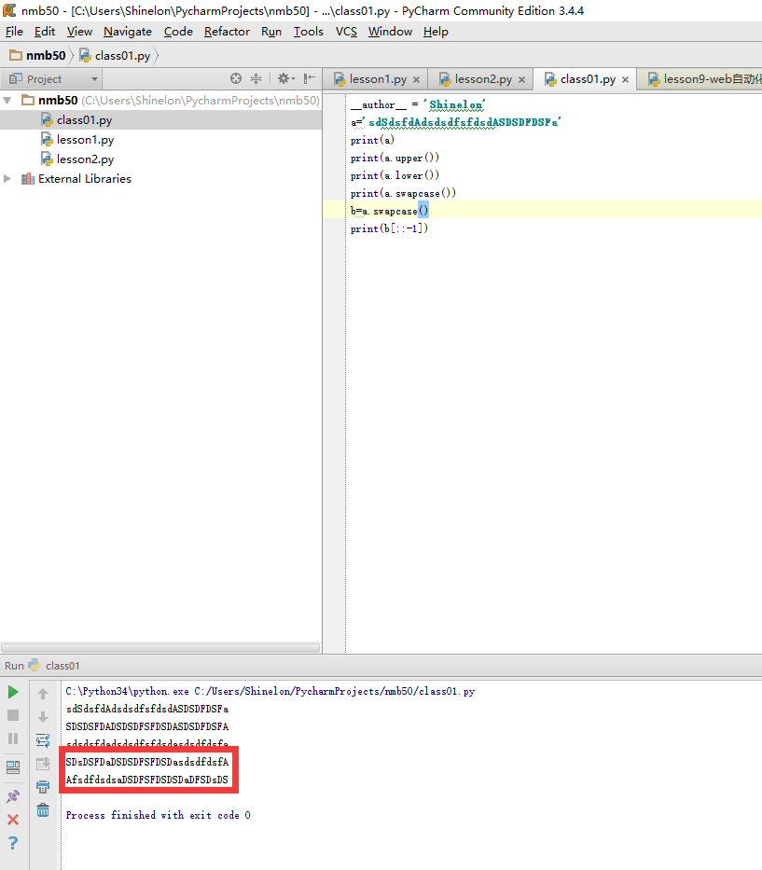Clear the console with the trash icon
Screen dimensions: 762x870
pos(43,810)
